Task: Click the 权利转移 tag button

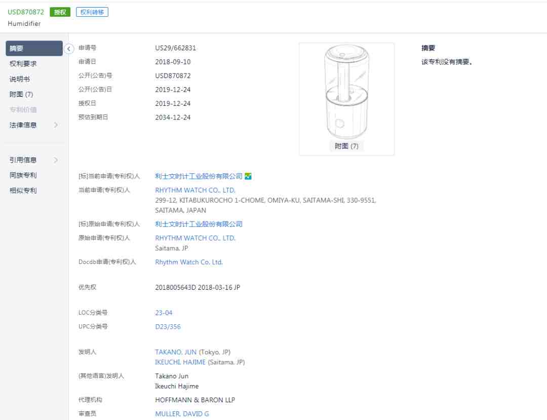Action: 92,12
